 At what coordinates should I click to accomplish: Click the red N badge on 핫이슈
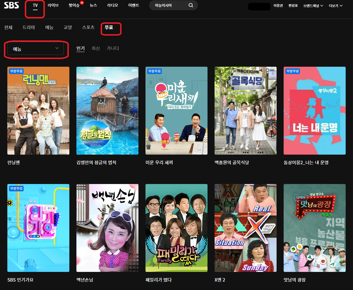tap(82, 3)
